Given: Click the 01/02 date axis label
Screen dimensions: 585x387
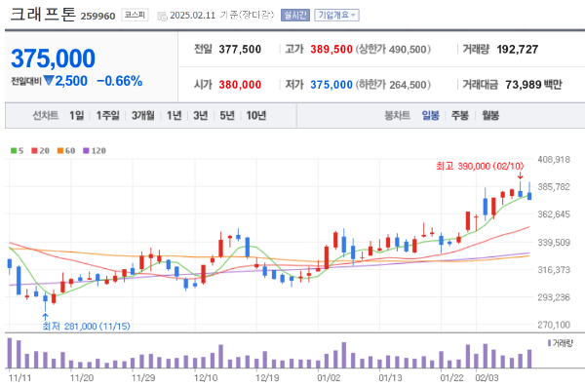Looking at the screenshot, I should click(x=329, y=378).
